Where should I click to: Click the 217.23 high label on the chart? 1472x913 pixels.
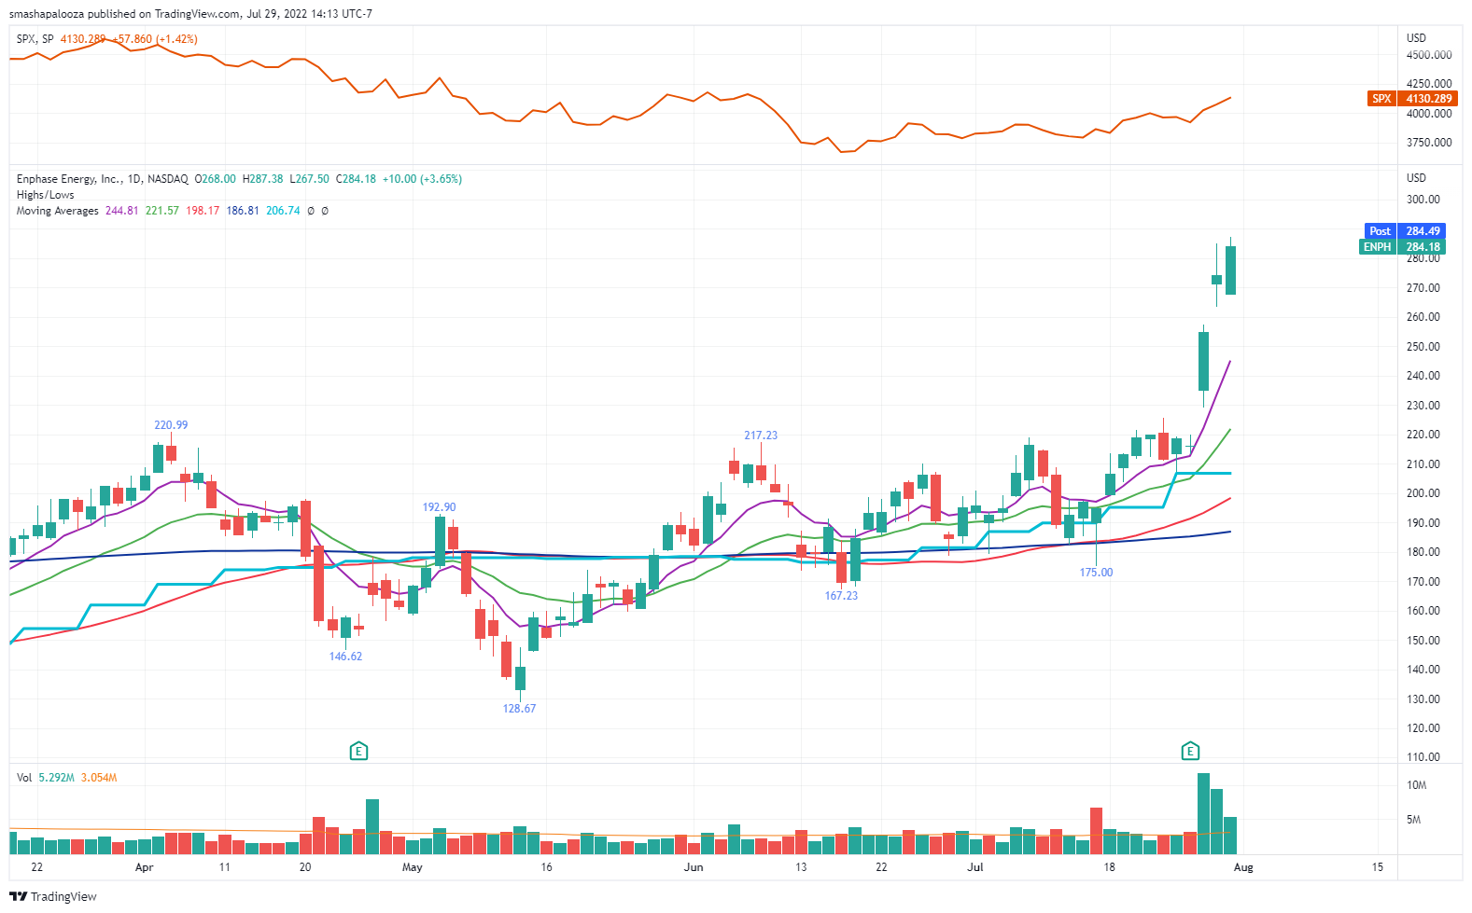pyautogui.click(x=761, y=436)
